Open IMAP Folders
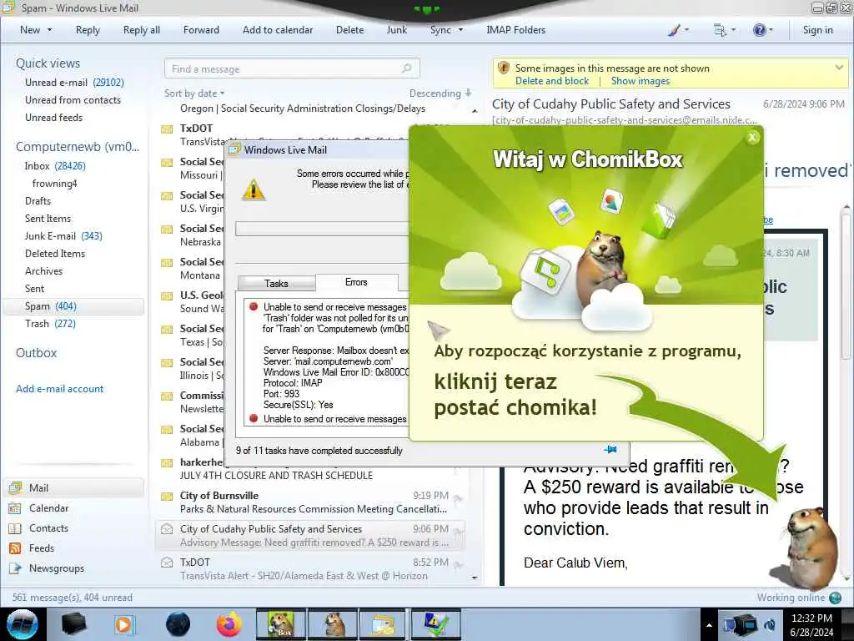 pos(515,30)
